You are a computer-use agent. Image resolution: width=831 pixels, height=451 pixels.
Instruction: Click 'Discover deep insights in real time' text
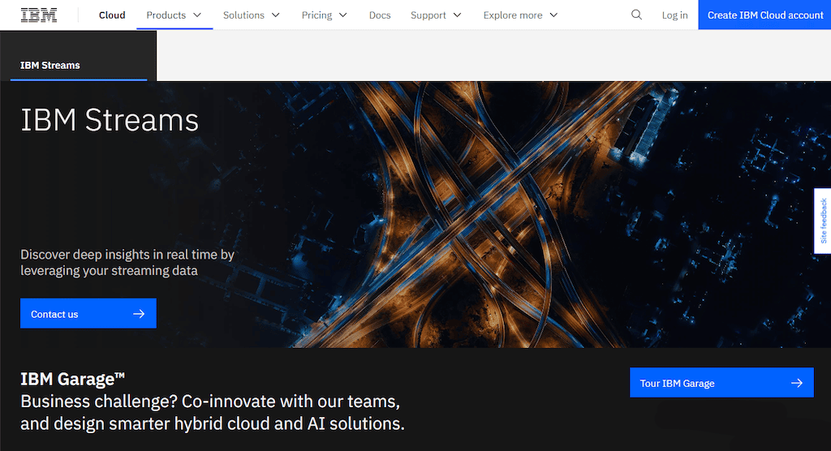(127, 262)
